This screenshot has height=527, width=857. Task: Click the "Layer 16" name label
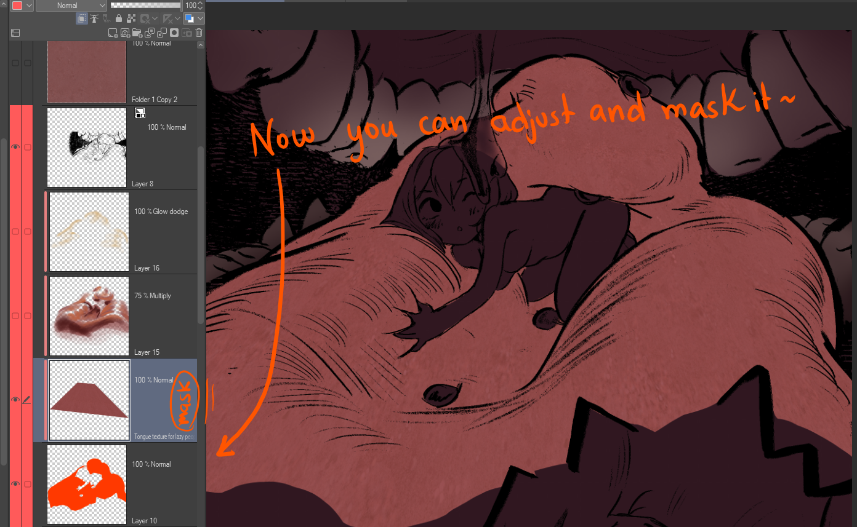pyautogui.click(x=147, y=268)
